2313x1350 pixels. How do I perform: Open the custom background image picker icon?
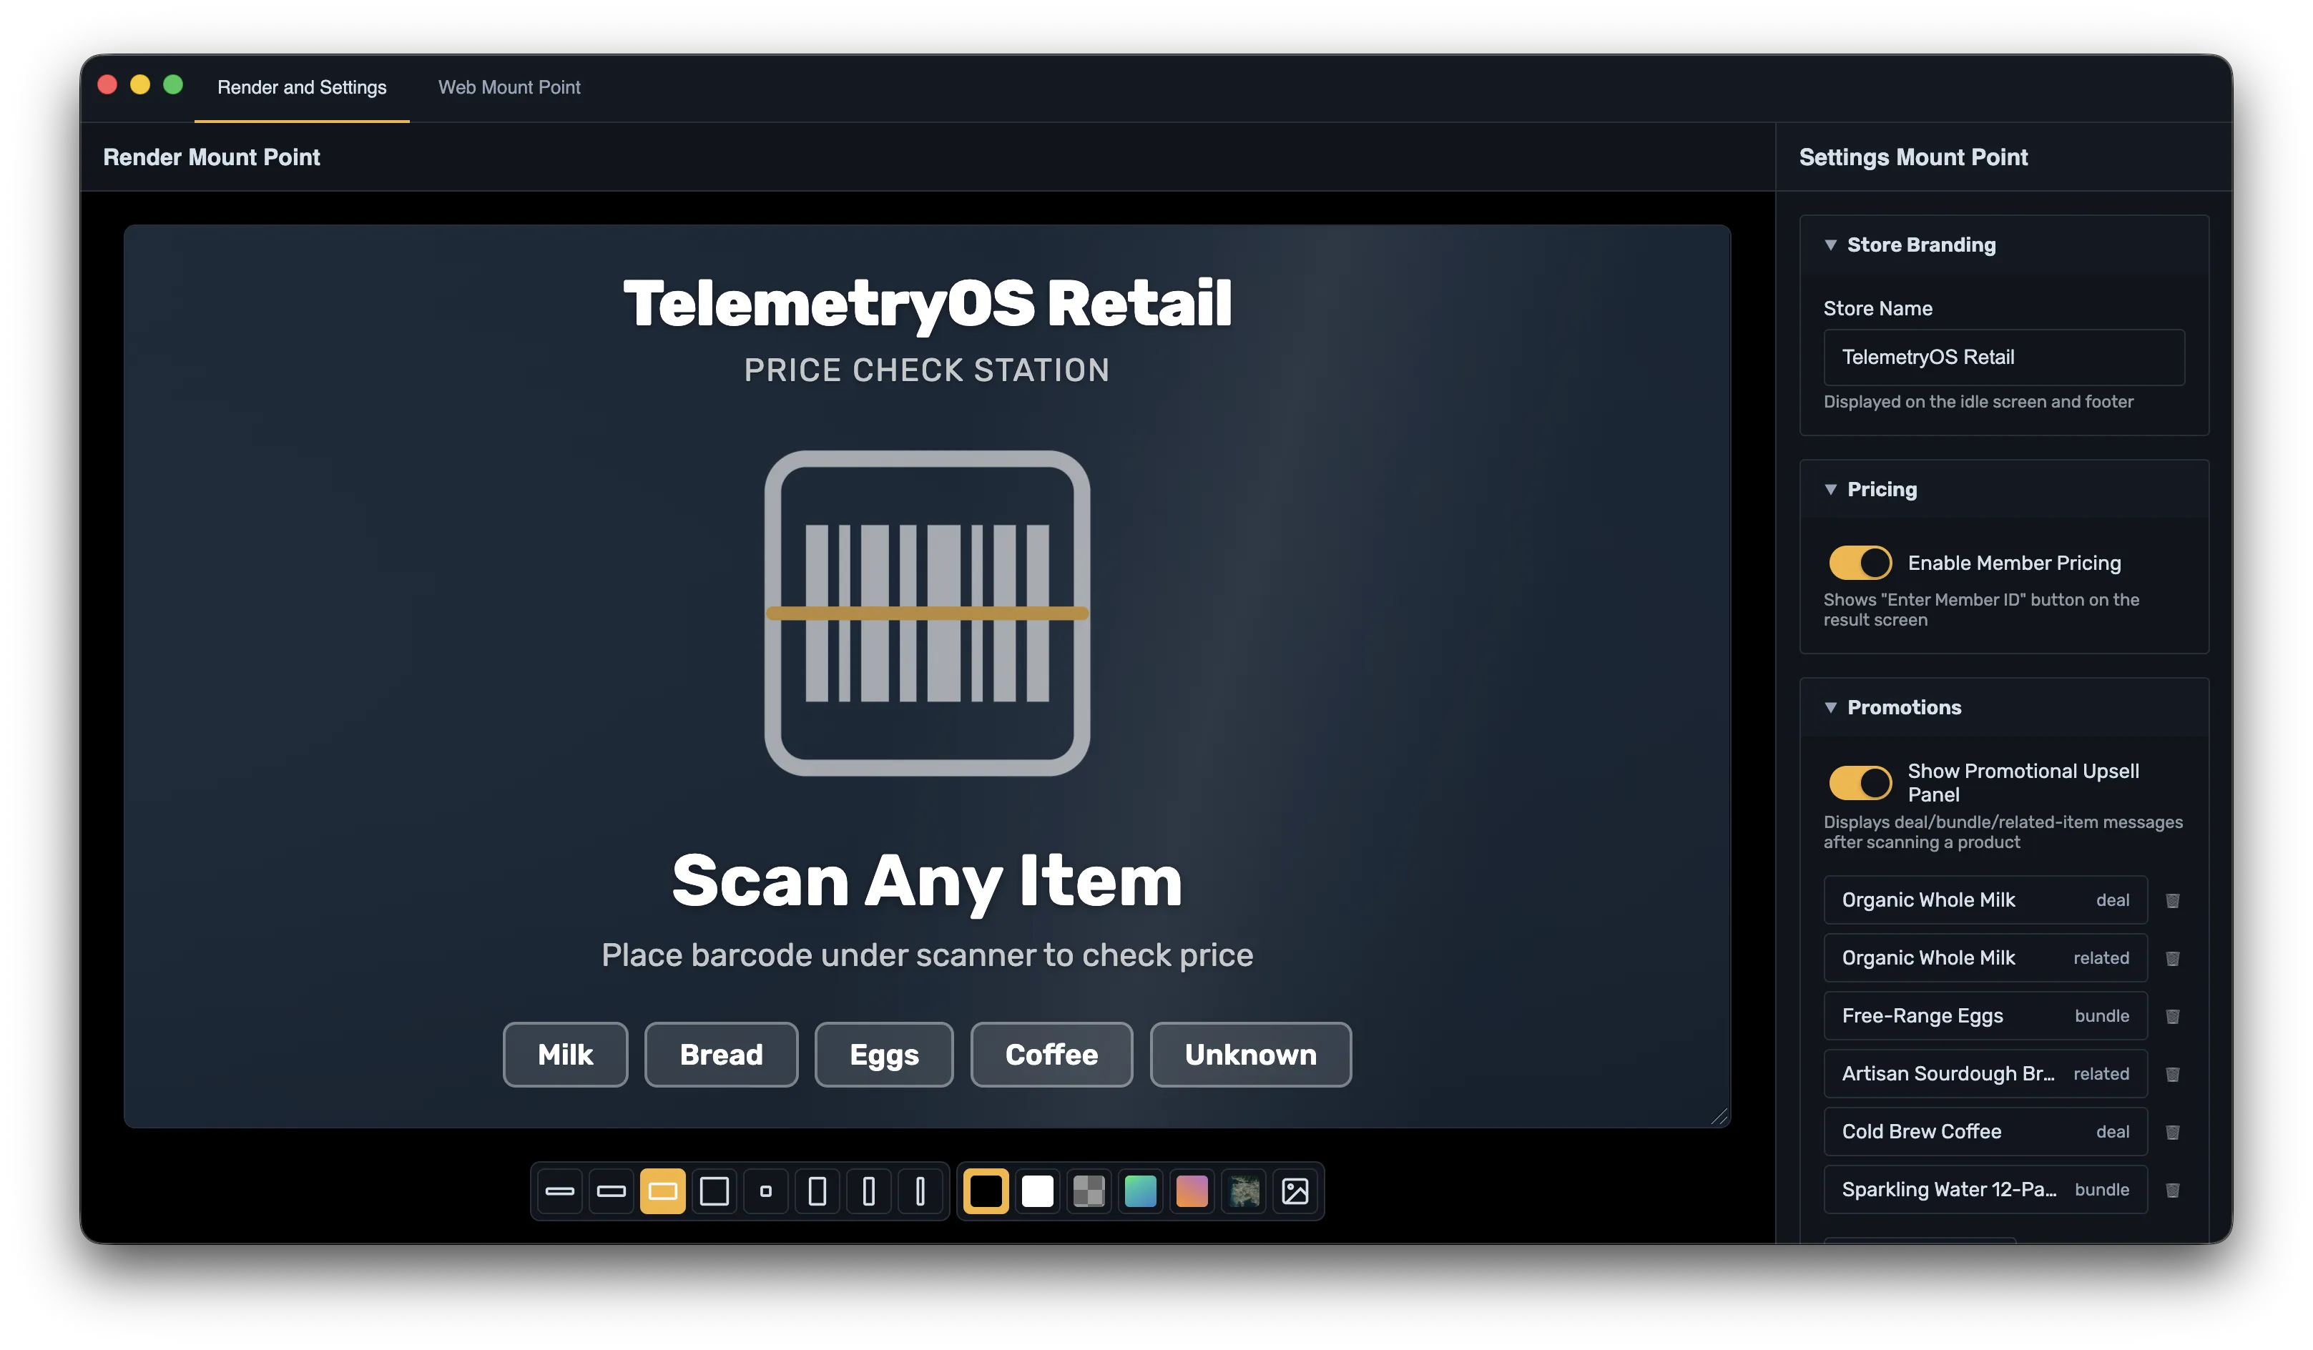1295,1191
